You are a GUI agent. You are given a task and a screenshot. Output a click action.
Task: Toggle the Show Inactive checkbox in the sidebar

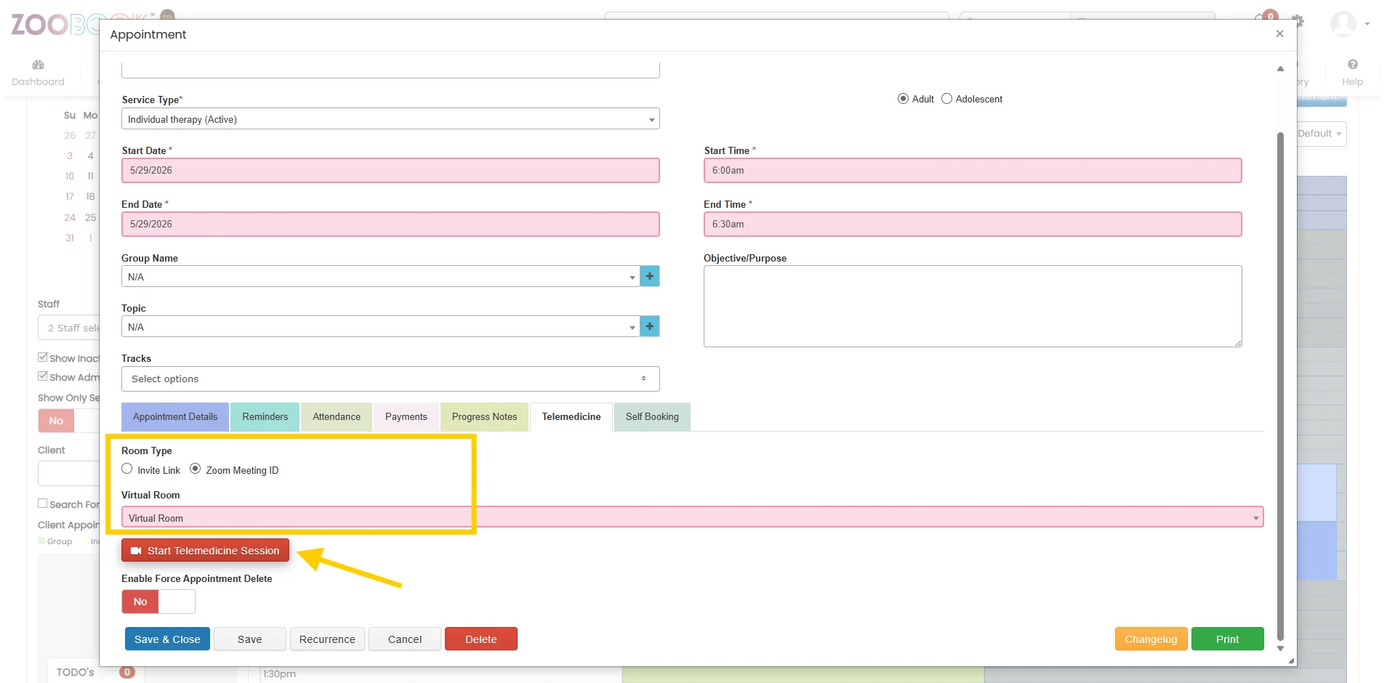coord(43,357)
